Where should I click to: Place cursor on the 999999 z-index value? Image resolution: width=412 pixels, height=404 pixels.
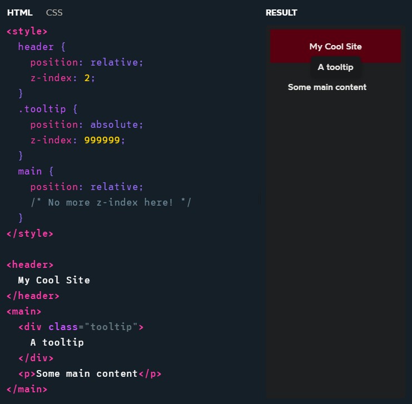(x=102, y=140)
